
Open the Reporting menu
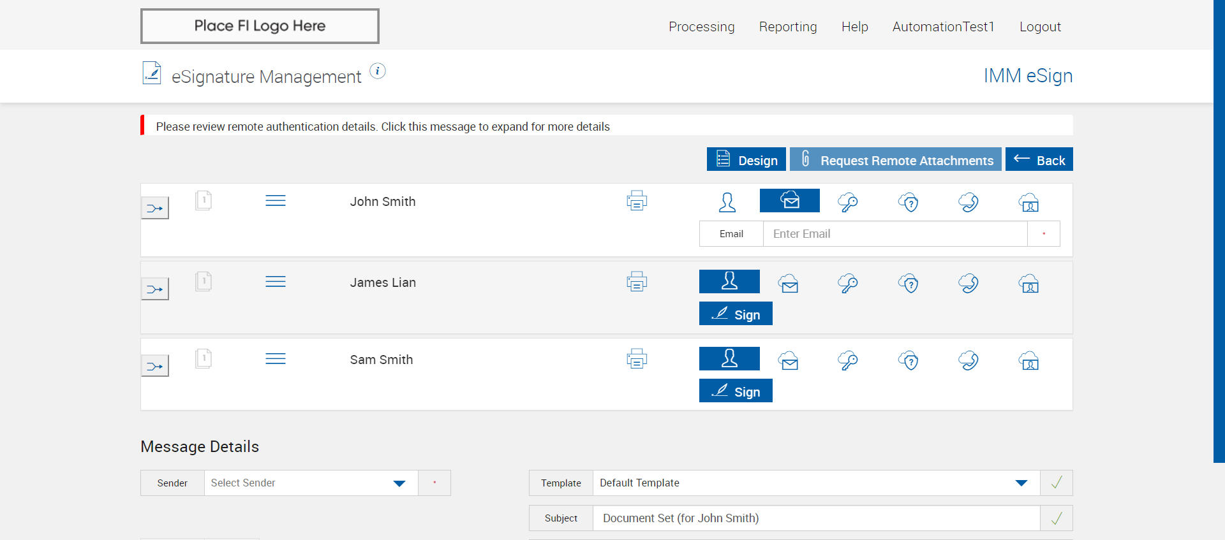click(788, 27)
